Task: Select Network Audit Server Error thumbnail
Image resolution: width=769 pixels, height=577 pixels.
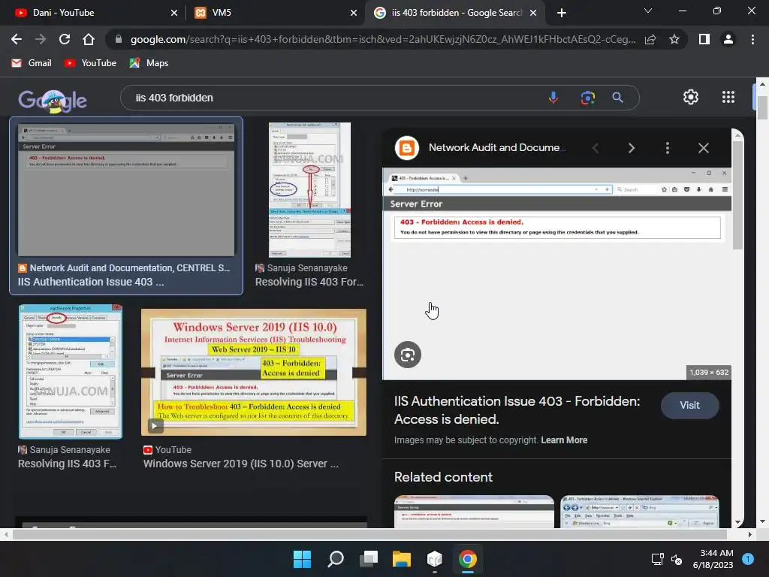Action: tap(126, 189)
